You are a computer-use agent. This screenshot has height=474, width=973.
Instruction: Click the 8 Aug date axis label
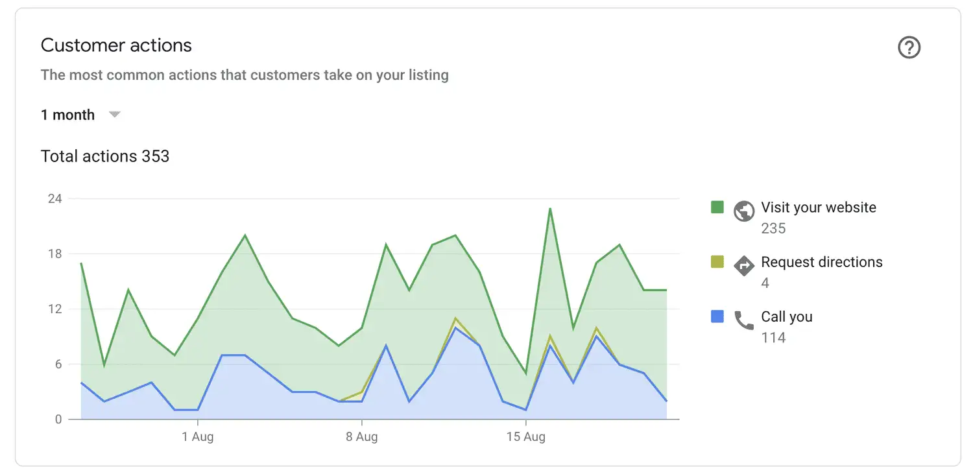tap(361, 436)
